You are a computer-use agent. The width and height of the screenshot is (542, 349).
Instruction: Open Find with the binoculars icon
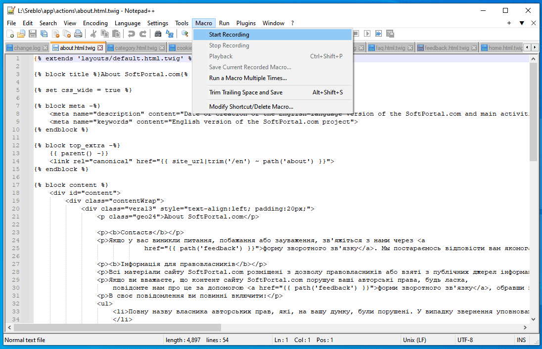coord(158,34)
